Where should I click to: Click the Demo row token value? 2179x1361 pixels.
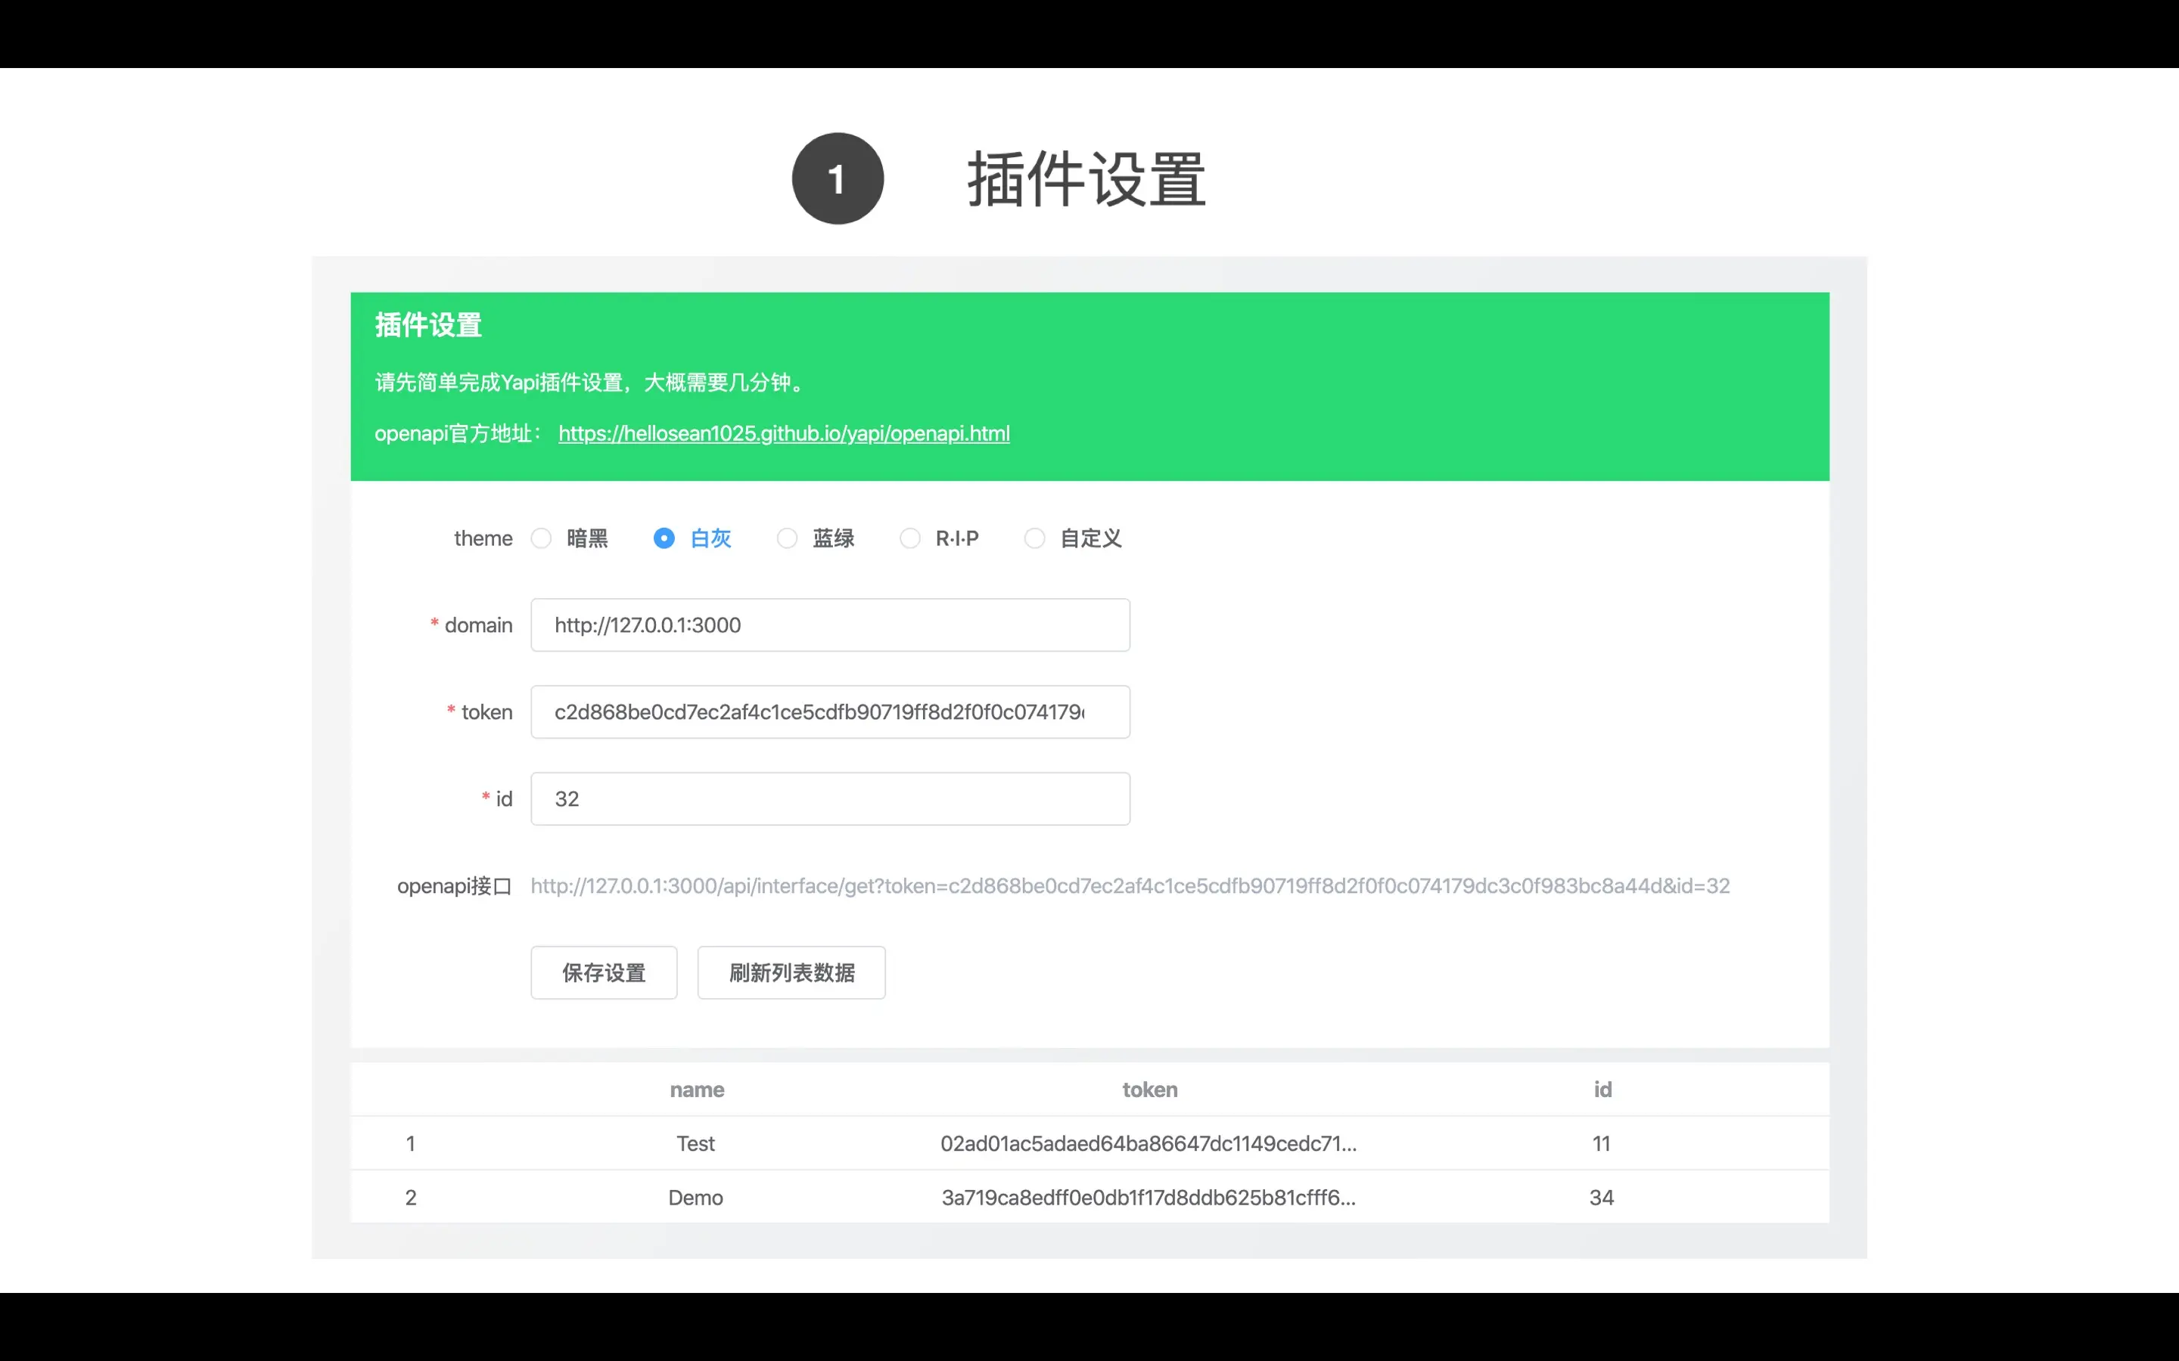point(1148,1197)
